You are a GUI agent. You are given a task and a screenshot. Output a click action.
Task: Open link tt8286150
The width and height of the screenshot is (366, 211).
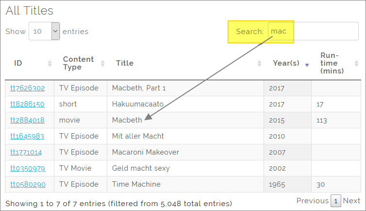click(27, 104)
